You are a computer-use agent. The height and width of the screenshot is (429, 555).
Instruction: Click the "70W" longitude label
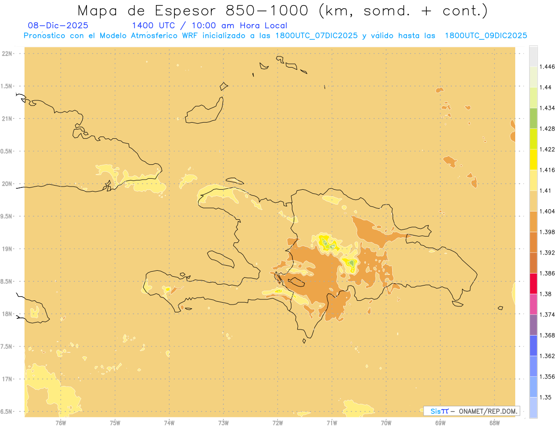[386, 423]
